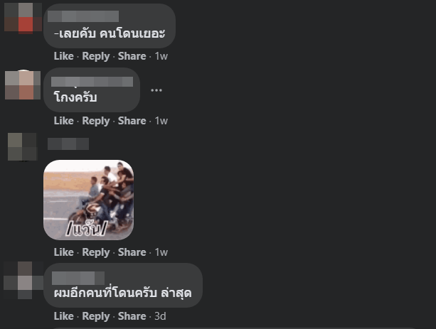Like the motorcycle GIF comment
436x329 pixels.
[64, 252]
